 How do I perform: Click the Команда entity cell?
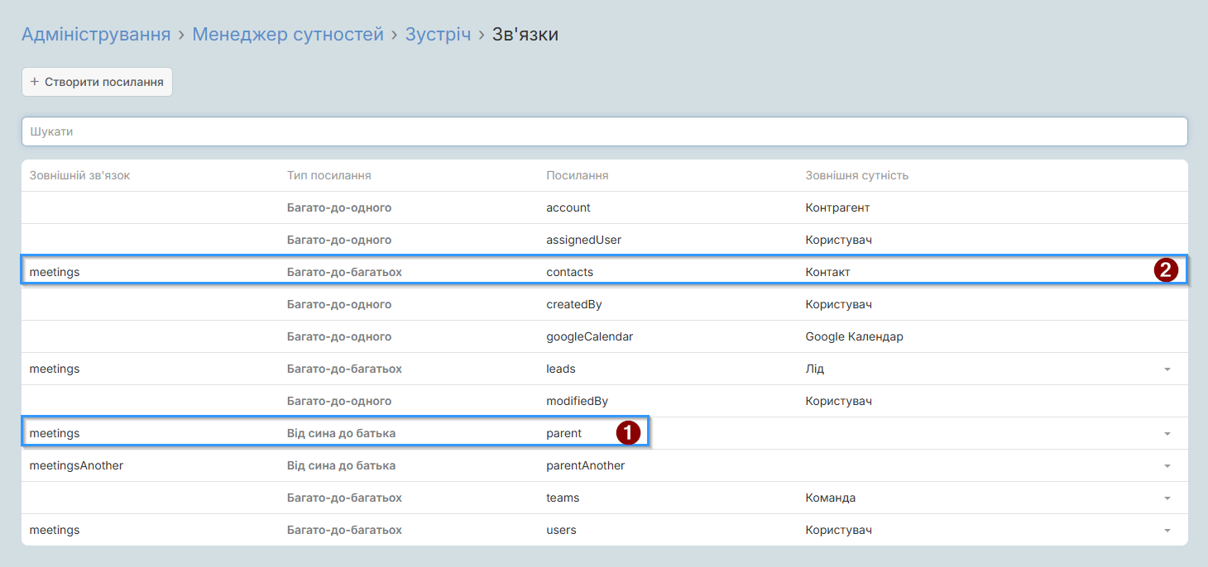pos(831,498)
